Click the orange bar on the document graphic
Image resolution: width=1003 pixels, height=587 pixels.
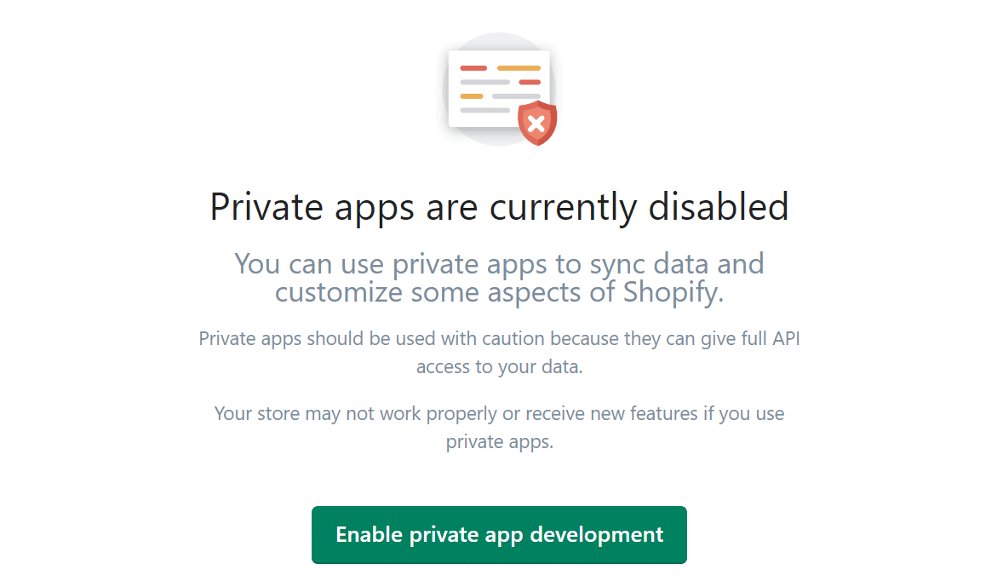(x=519, y=68)
